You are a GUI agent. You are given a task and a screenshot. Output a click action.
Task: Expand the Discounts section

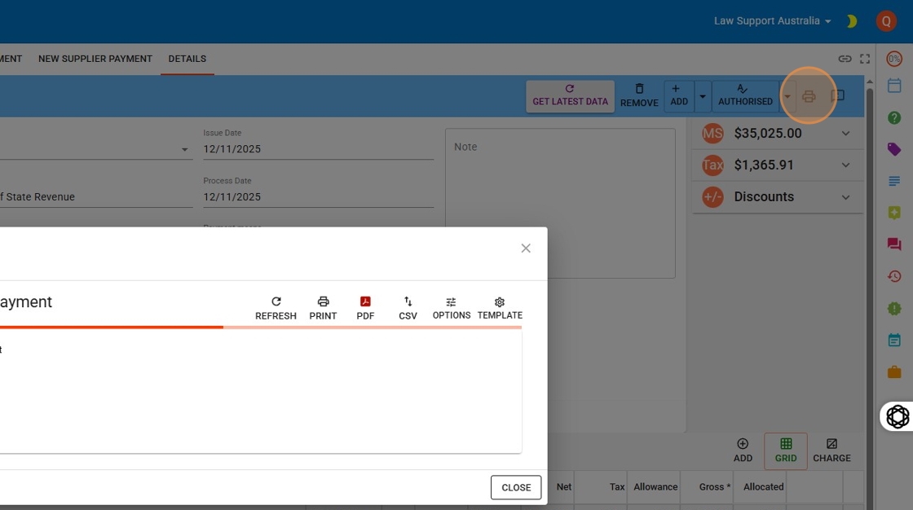845,197
